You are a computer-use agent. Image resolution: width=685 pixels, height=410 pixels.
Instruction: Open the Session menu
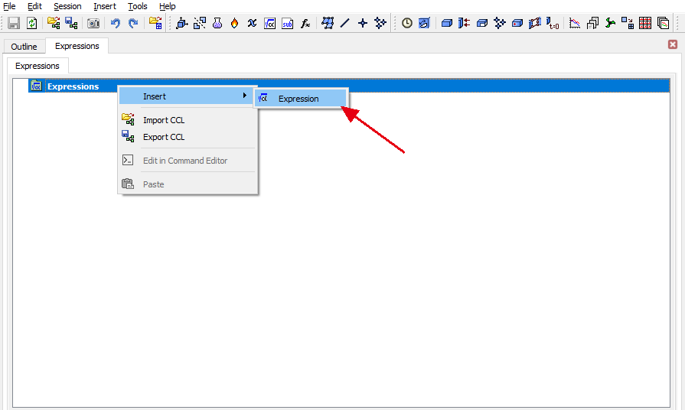coord(67,6)
